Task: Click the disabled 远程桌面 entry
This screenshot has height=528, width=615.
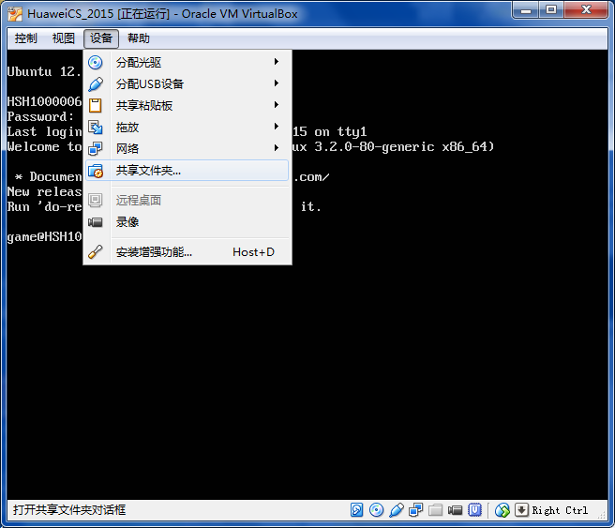Action: 187,201
